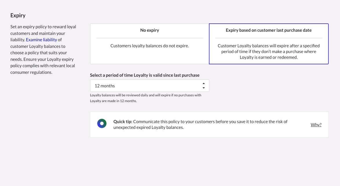
Task: Click the Loyalty balances reviewed daily helper text
Action: (x=146, y=98)
